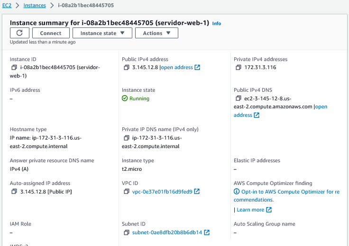349x246 pixels.
Task: Copy the Instance ID value
Action: pyautogui.click(x=14, y=68)
